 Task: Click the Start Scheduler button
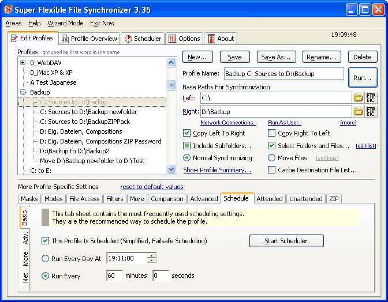click(x=286, y=241)
